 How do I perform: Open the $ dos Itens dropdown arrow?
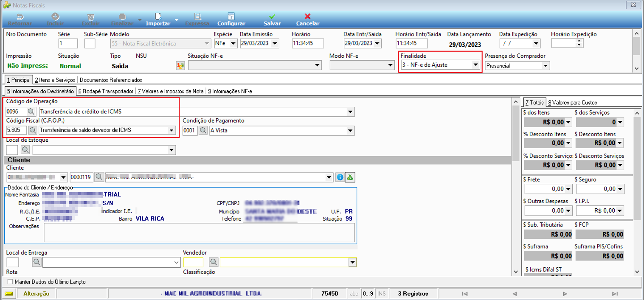568,122
